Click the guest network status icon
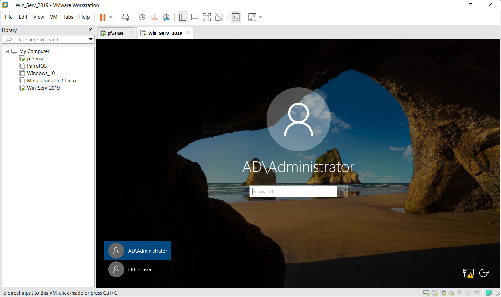 click(x=468, y=273)
